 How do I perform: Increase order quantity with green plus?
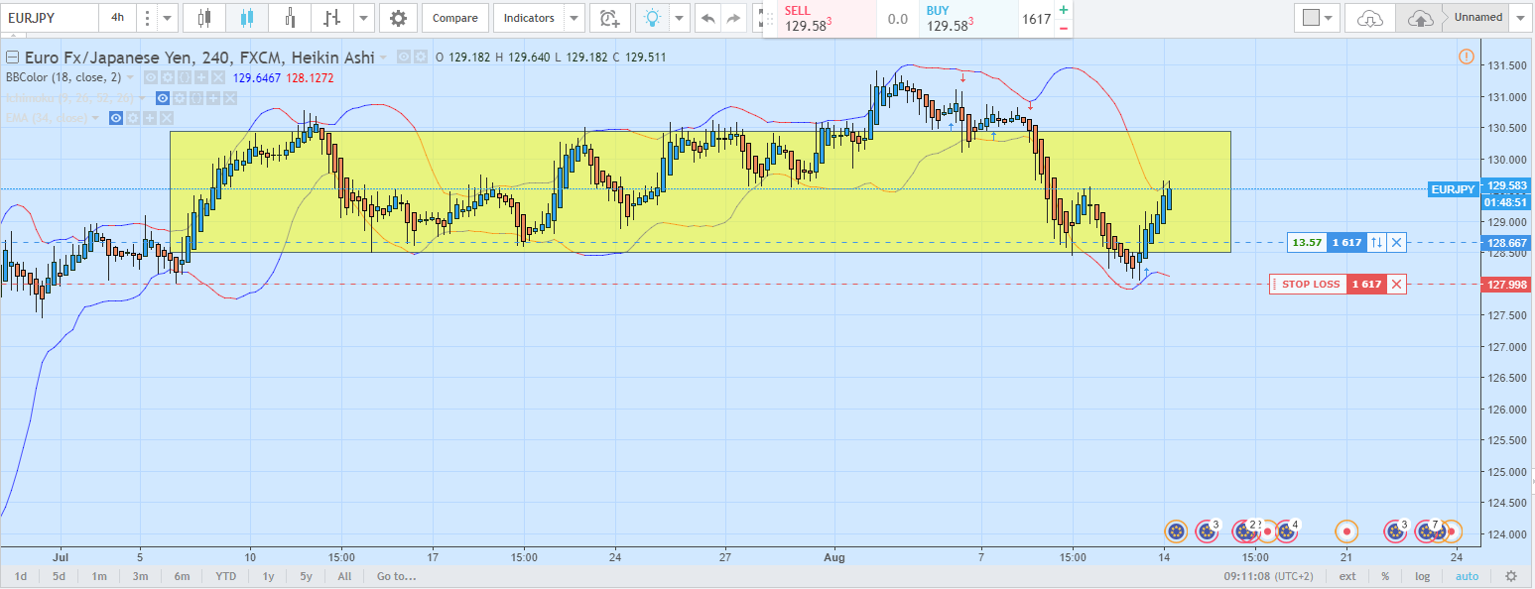tap(1064, 9)
